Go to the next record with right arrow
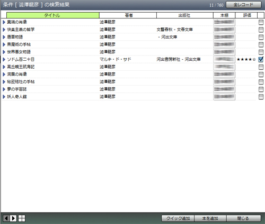The image size is (265, 224). coord(13,218)
